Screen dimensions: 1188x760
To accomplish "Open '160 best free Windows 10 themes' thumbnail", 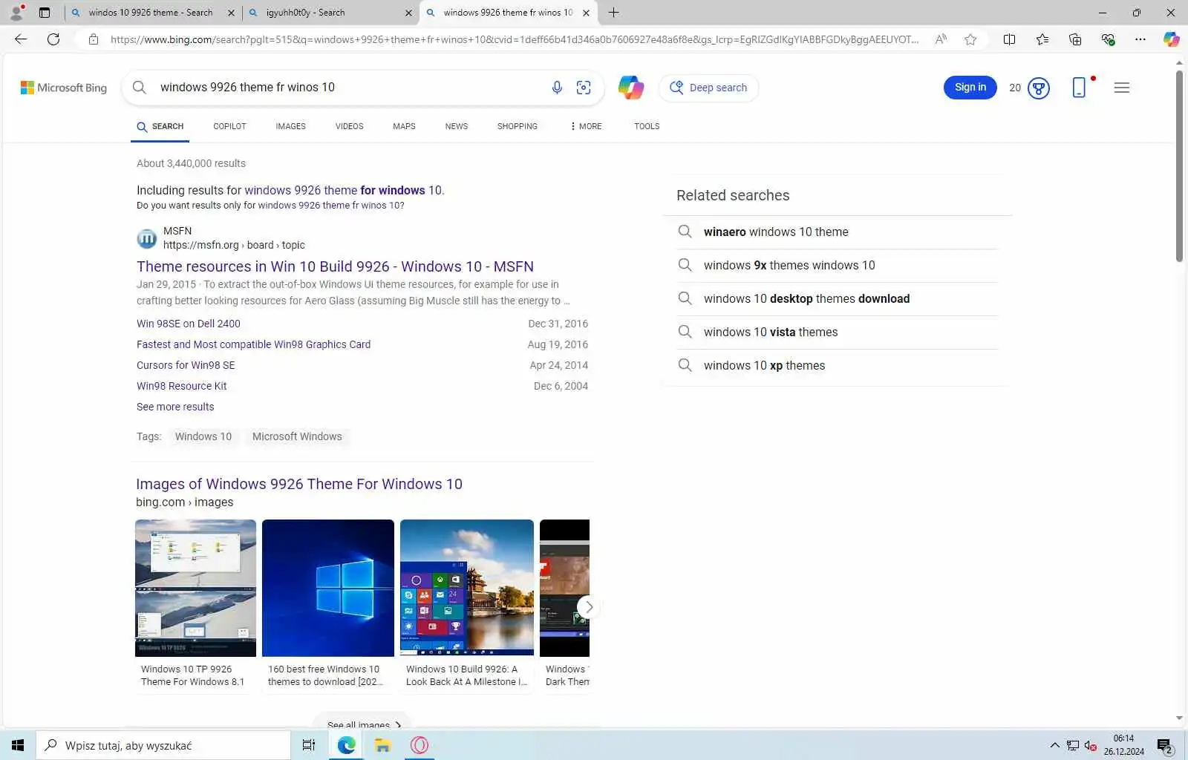I will [328, 588].
